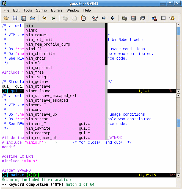Click the Find Next arrow icon

coord(104,18)
